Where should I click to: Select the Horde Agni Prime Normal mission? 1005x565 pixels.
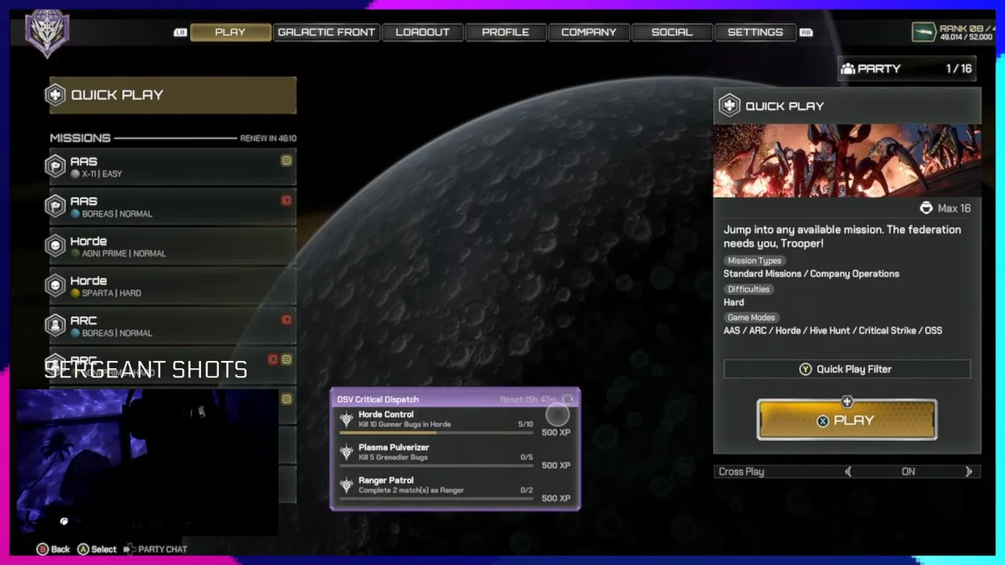pyautogui.click(x=173, y=246)
